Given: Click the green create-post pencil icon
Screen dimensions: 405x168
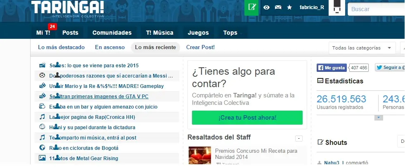Looking at the screenshot, I should click(x=251, y=7).
